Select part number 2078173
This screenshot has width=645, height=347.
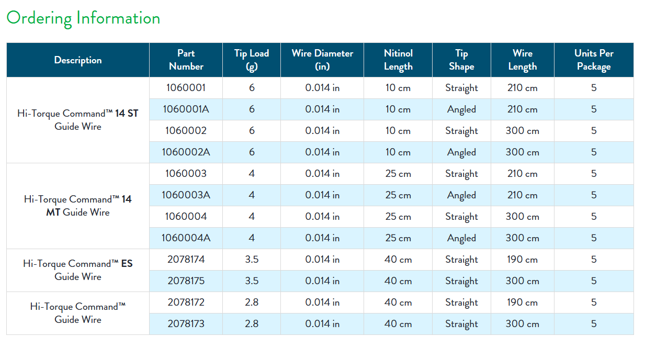pos(186,324)
